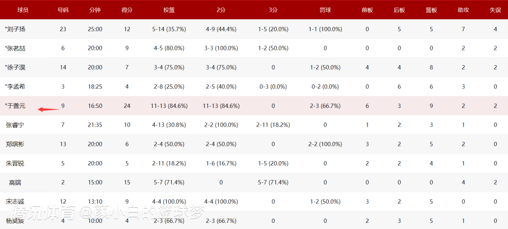Image resolution: width=508 pixels, height=229 pixels.
Task: Click the 篮板 column header
Action: click(x=431, y=10)
